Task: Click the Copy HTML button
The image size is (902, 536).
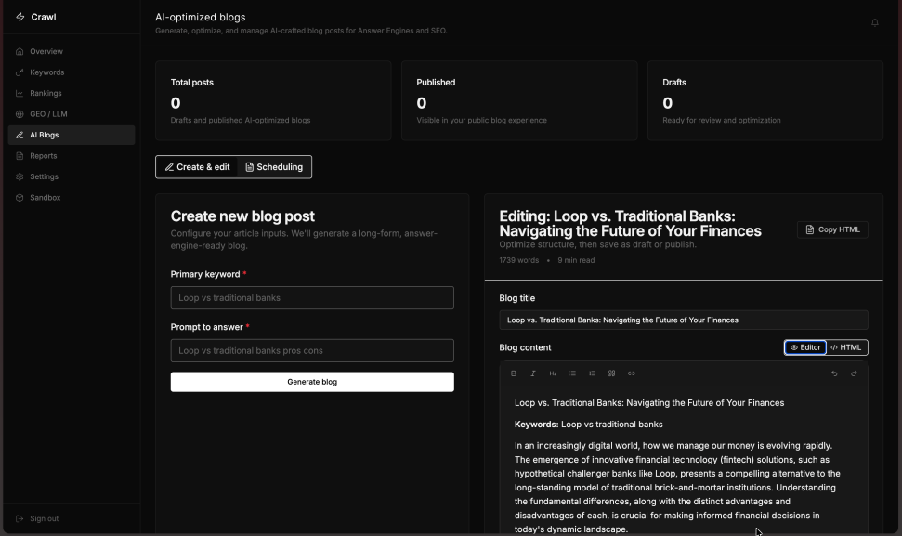Action: point(832,229)
